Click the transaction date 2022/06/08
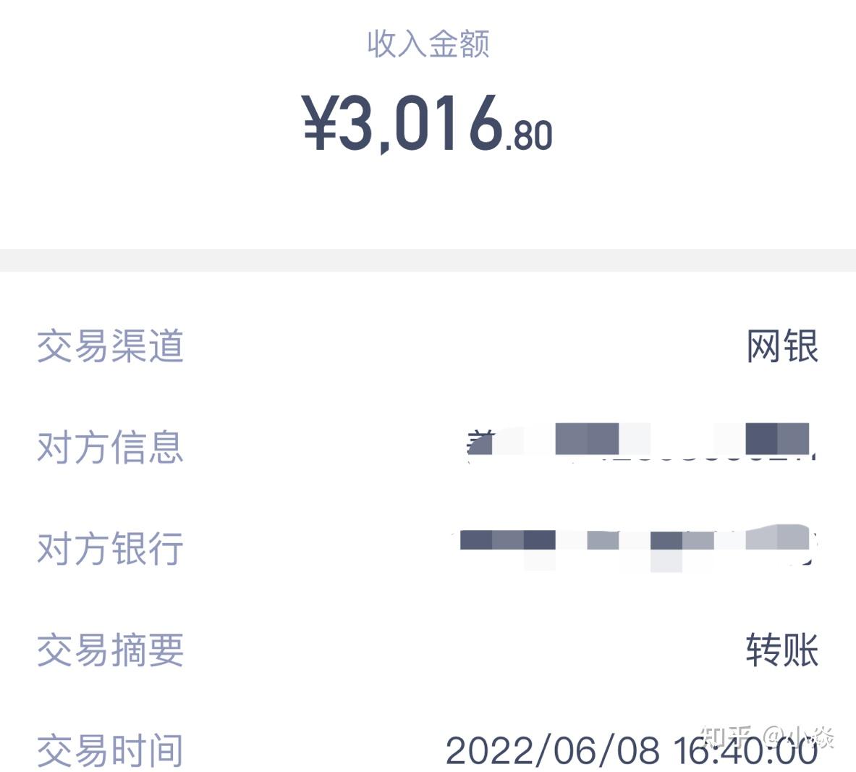The width and height of the screenshot is (856, 772). [x=553, y=750]
